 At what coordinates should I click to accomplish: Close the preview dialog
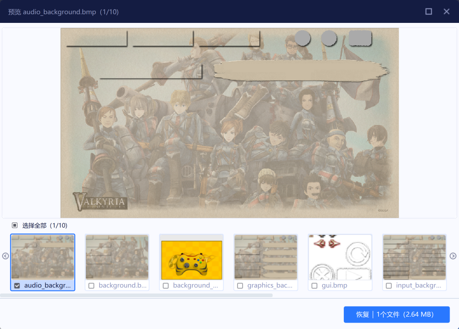[446, 11]
